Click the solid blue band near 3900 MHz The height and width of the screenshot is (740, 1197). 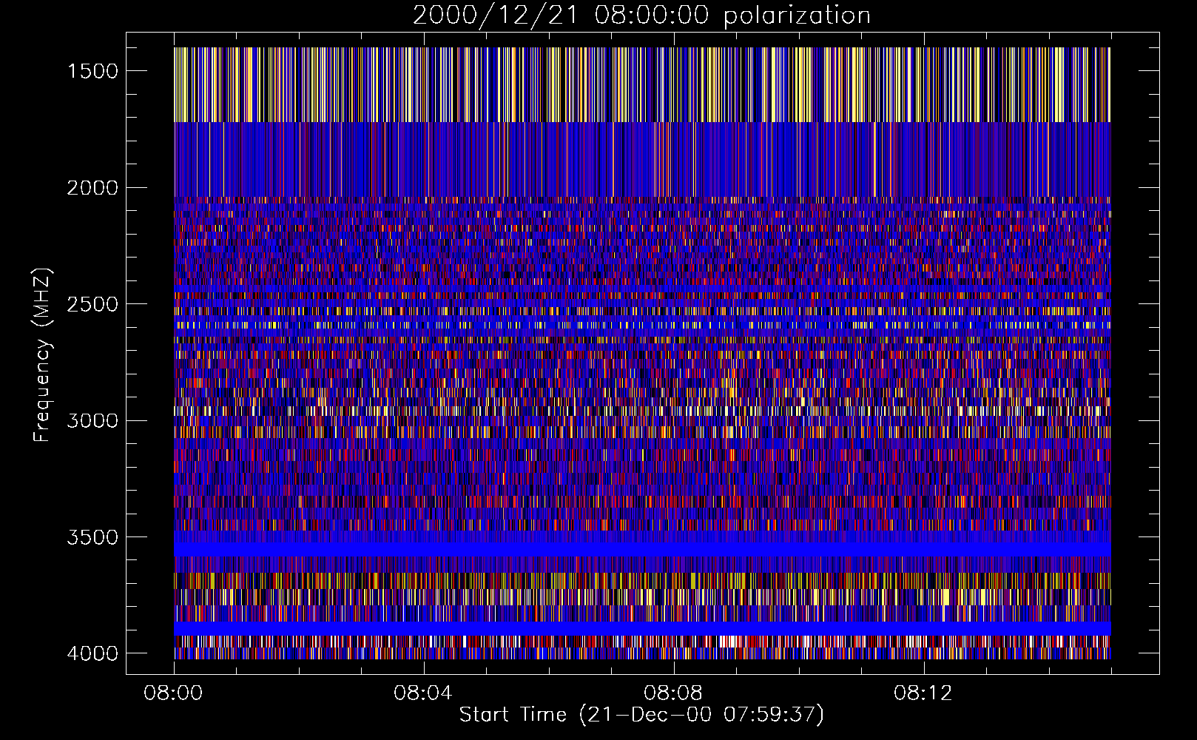642,628
